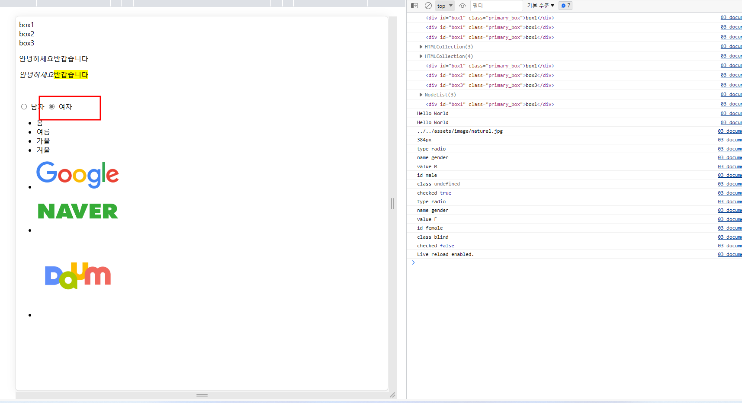The height and width of the screenshot is (403, 742).
Task: Click the 'id female' log text
Action: pyautogui.click(x=430, y=228)
